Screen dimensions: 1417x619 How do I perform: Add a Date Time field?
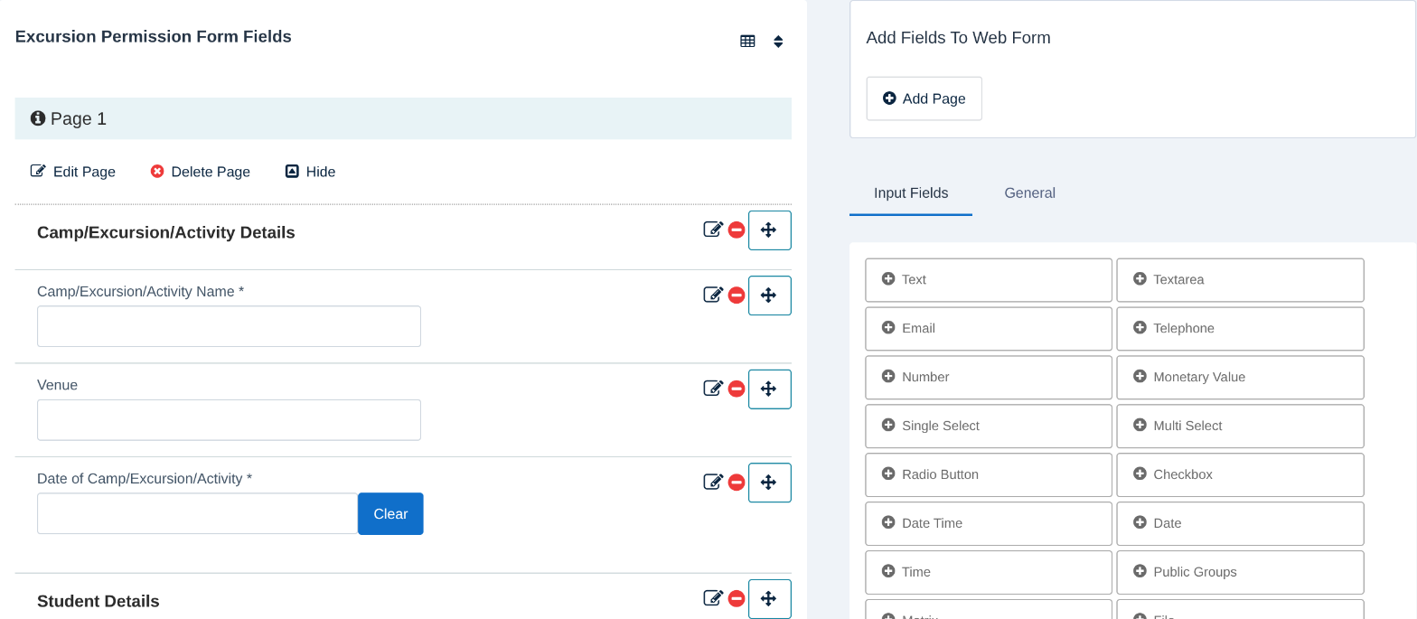click(x=989, y=524)
